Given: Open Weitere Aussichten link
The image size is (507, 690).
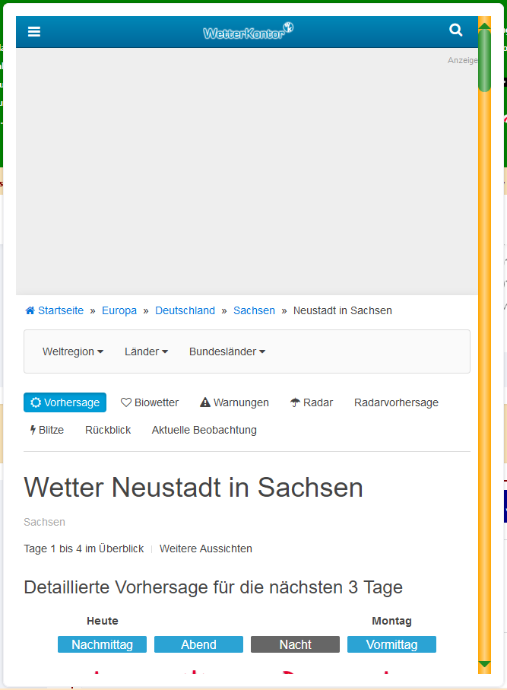Looking at the screenshot, I should (x=206, y=549).
